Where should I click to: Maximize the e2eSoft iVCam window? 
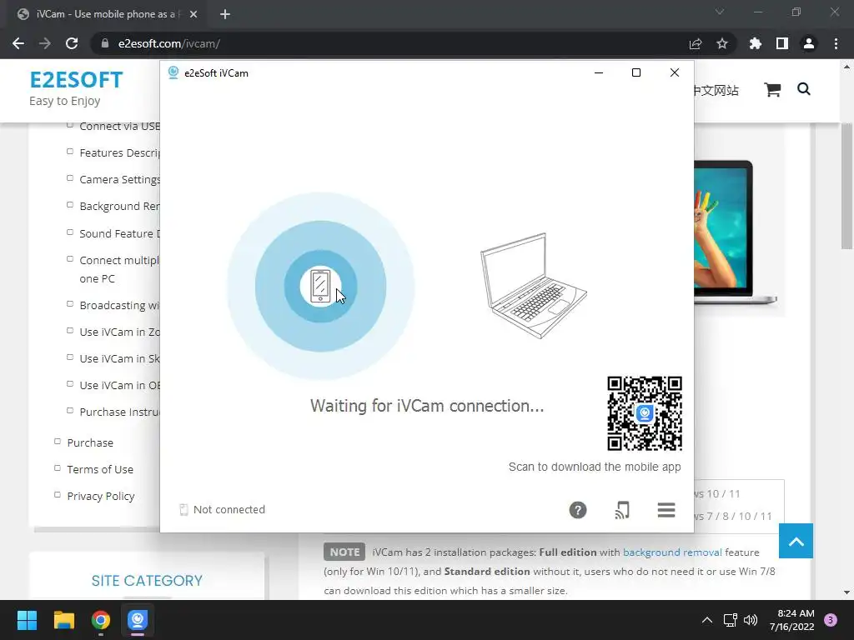636,73
